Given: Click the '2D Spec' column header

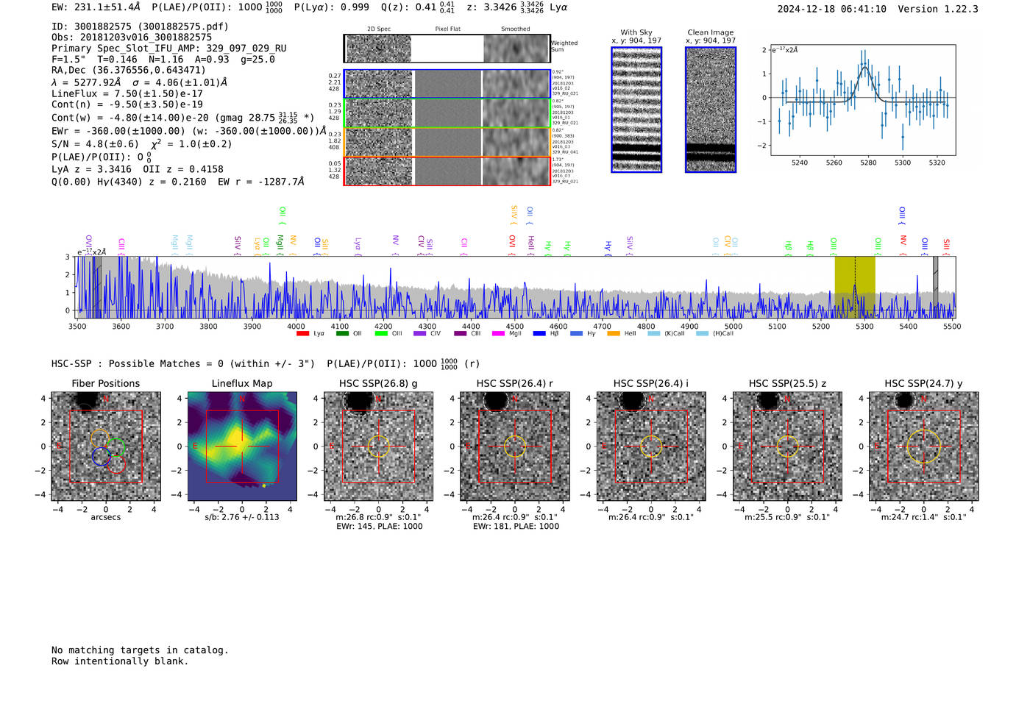Looking at the screenshot, I should point(379,29).
